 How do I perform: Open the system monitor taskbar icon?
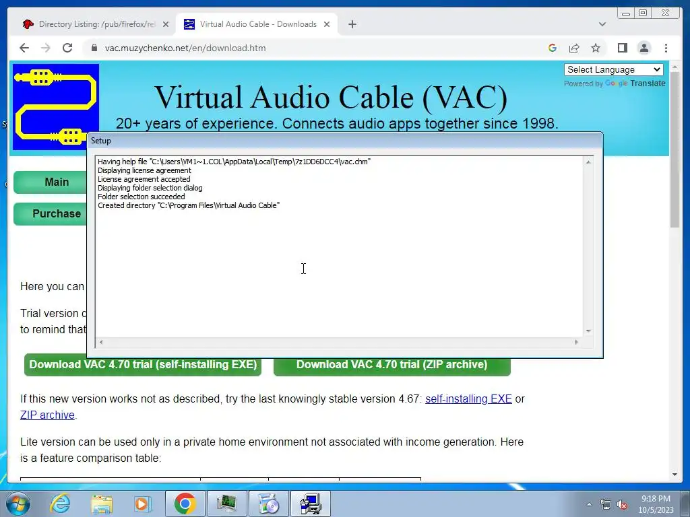[x=226, y=504]
